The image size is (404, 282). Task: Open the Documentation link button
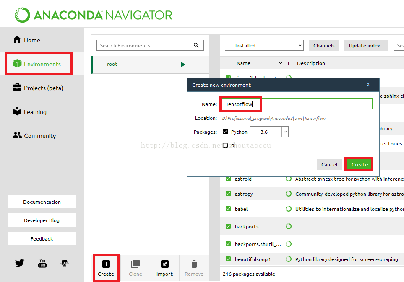pyautogui.click(x=42, y=202)
